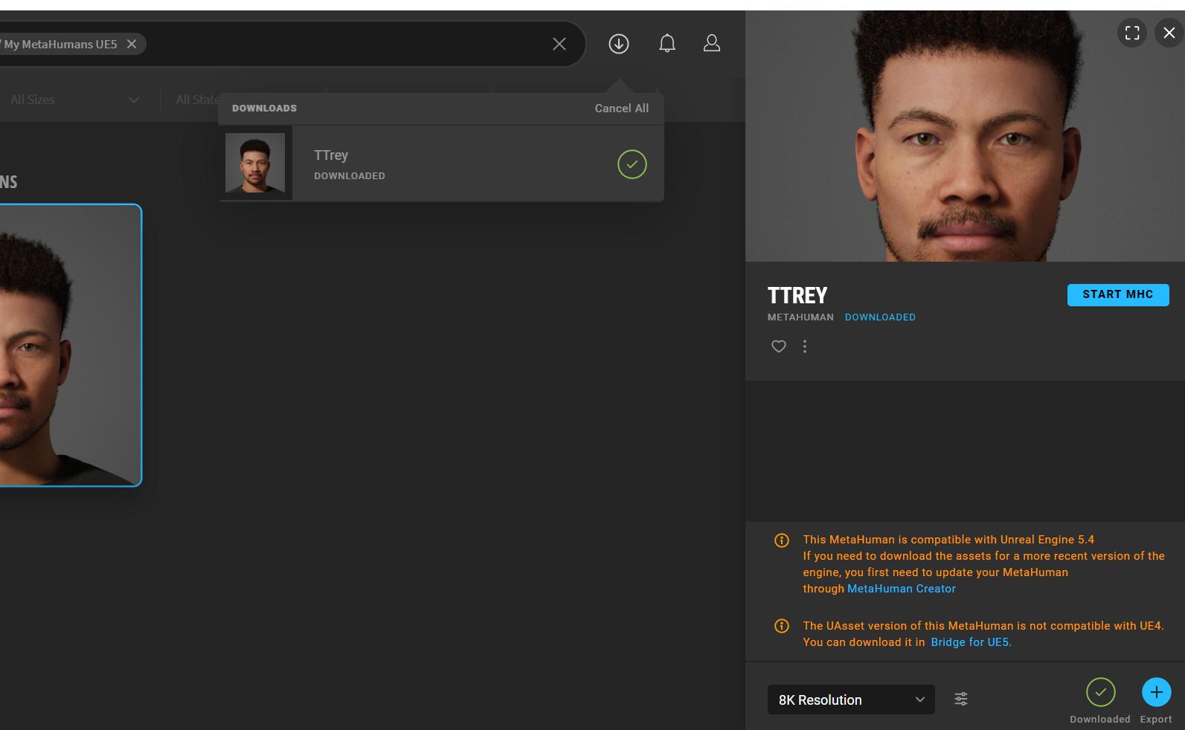Select the TTrey thumbnail in Downloads list

[x=255, y=163]
